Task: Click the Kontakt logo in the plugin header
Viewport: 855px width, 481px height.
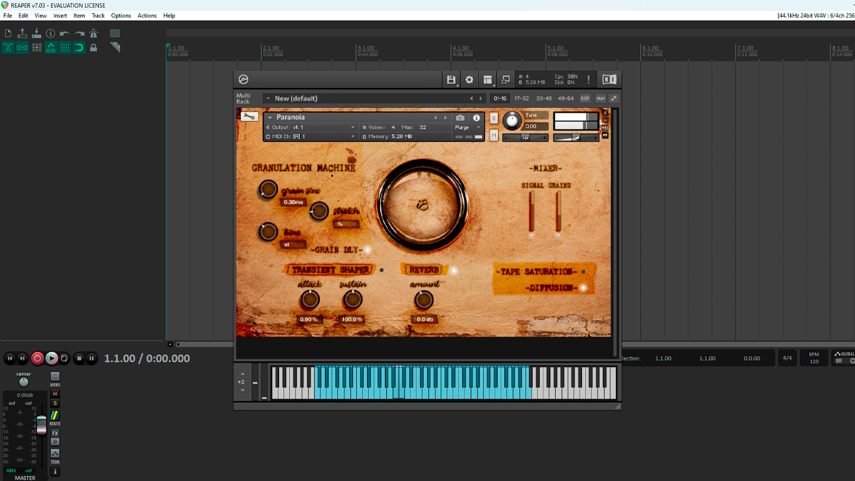Action: point(243,80)
